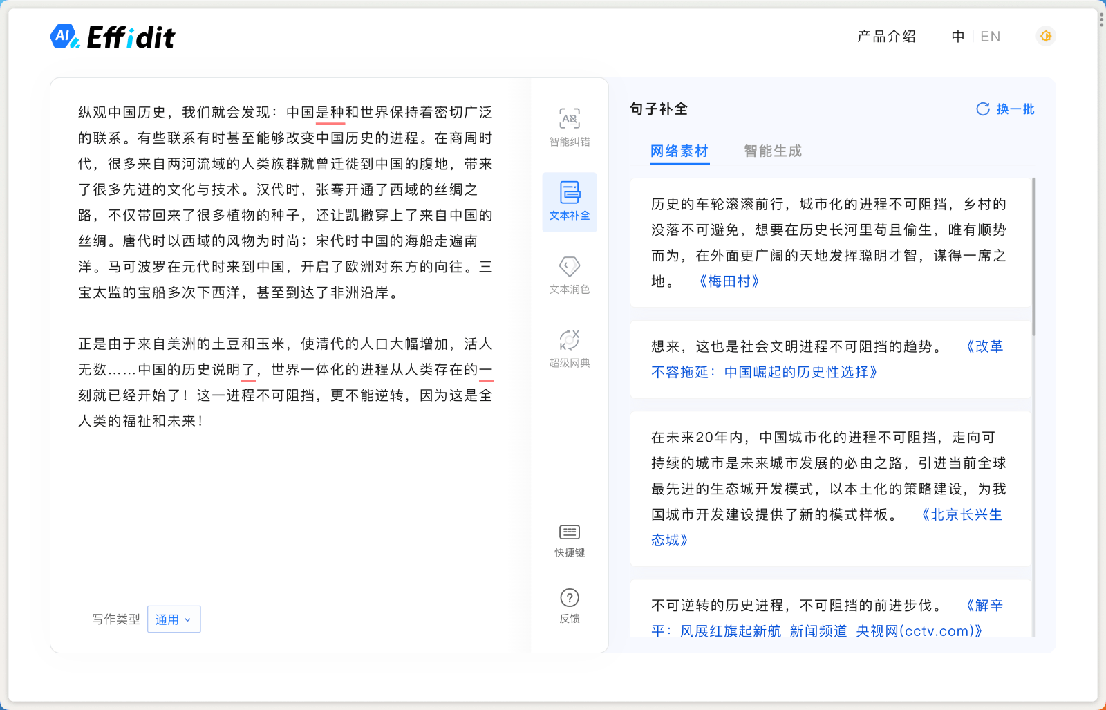Click the 句子补全 panel heading
Screen dimensions: 1106x710
(x=659, y=109)
